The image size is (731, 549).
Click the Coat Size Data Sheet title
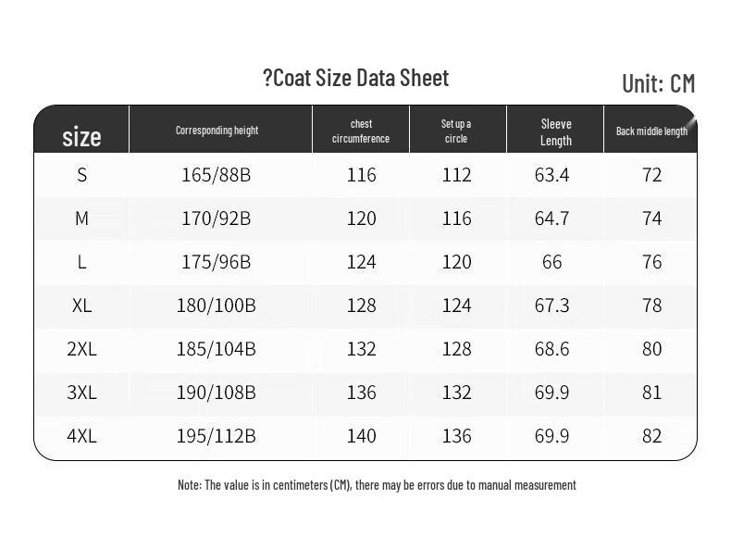pyautogui.click(x=356, y=79)
